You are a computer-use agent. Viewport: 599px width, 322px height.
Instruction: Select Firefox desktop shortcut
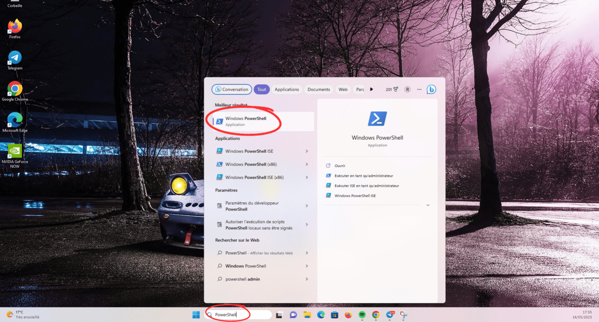coord(15,29)
